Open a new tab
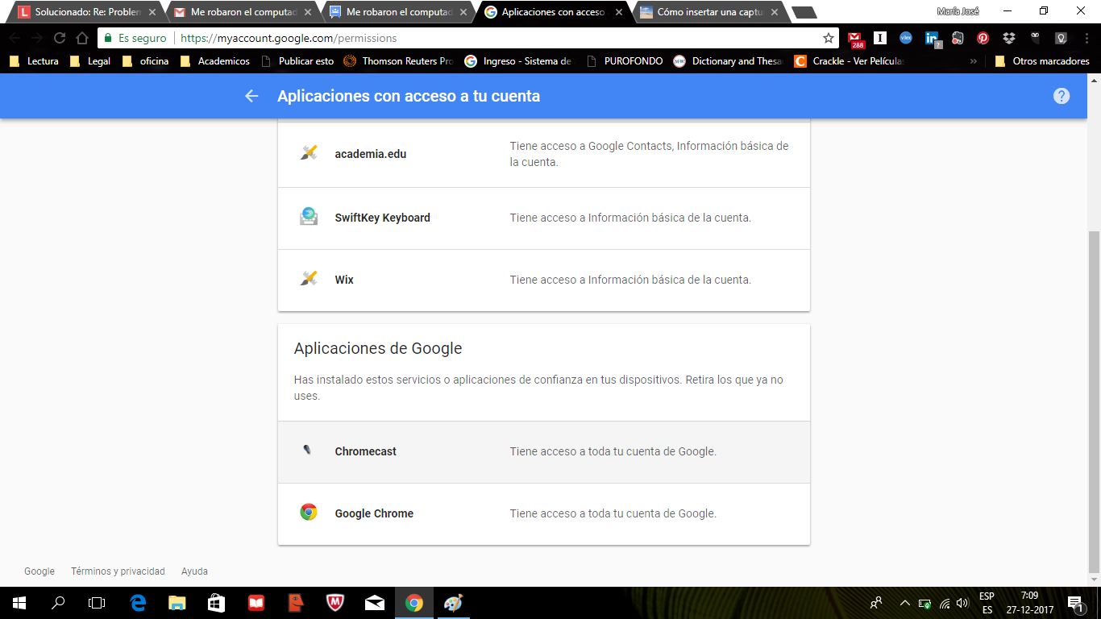 point(804,12)
